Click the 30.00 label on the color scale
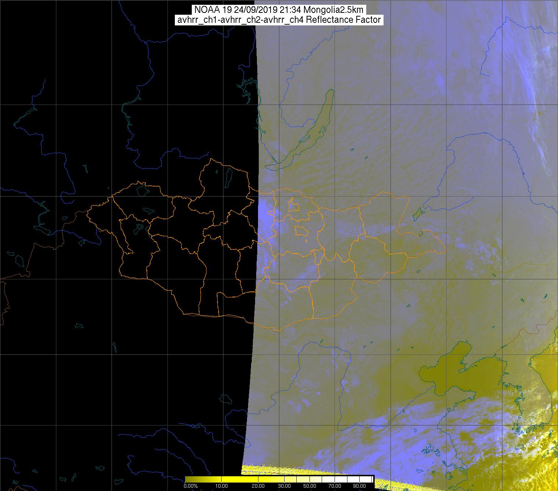The height and width of the screenshot is (491, 558). 285,486
